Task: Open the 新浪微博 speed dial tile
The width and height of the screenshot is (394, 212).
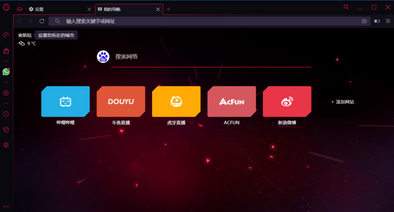Action: click(x=287, y=102)
